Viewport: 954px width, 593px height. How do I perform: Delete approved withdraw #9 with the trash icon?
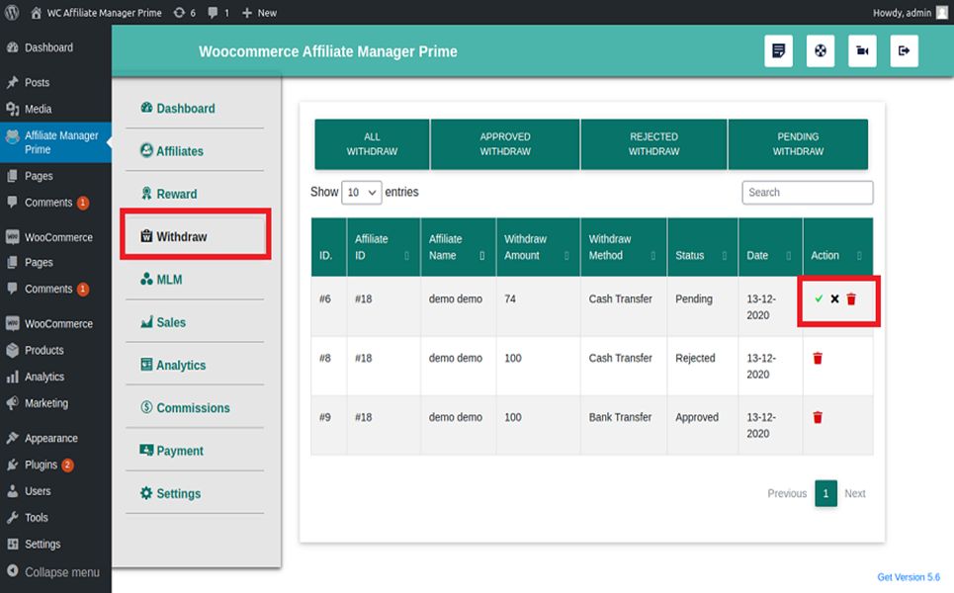tap(818, 417)
